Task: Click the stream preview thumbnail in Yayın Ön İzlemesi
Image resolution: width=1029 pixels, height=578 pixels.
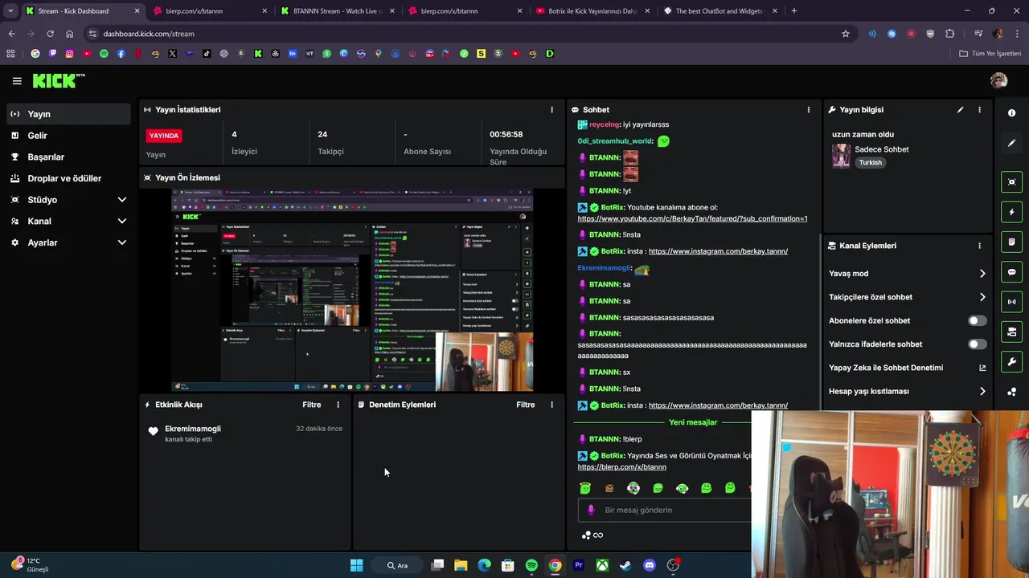Action: [x=352, y=290]
